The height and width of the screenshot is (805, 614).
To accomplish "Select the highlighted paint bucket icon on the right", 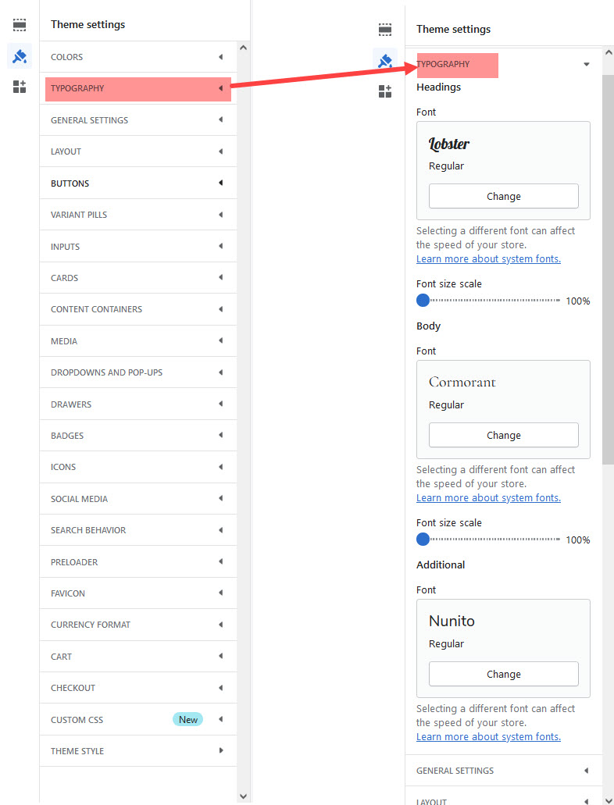I will point(385,60).
